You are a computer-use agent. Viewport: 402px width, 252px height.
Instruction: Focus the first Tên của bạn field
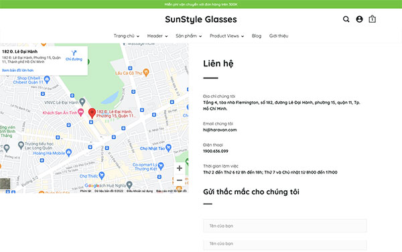click(x=285, y=226)
